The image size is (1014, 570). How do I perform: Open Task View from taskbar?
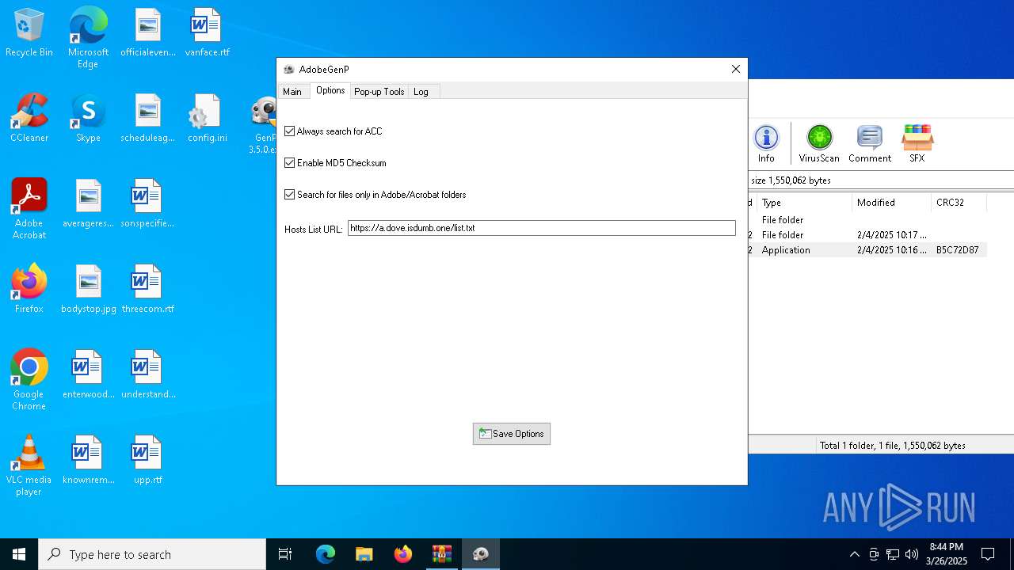point(285,554)
